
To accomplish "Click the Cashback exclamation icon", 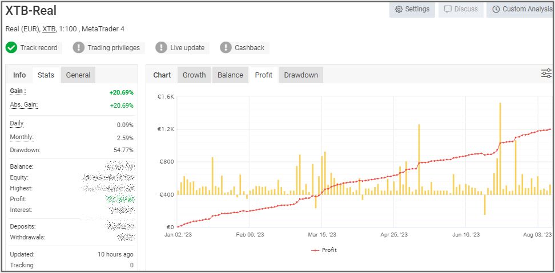I will click(x=226, y=48).
